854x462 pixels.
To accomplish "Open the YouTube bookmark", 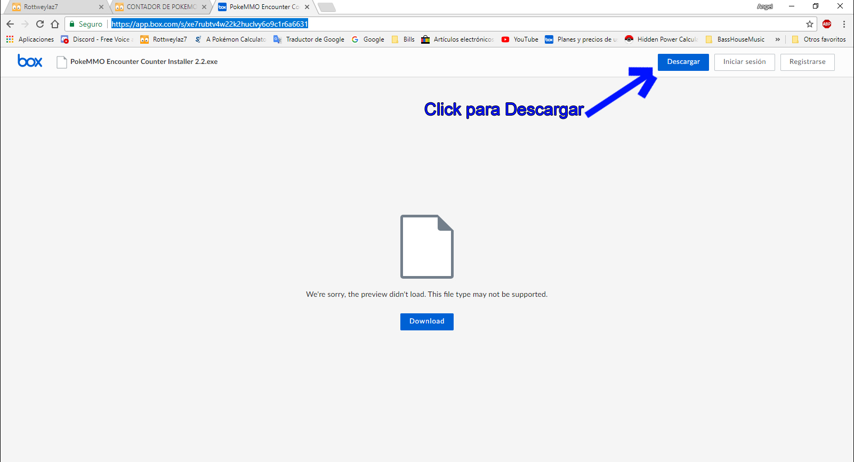I will 520,39.
